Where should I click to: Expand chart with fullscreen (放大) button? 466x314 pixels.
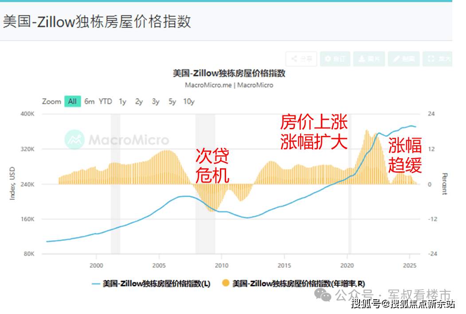438,59
